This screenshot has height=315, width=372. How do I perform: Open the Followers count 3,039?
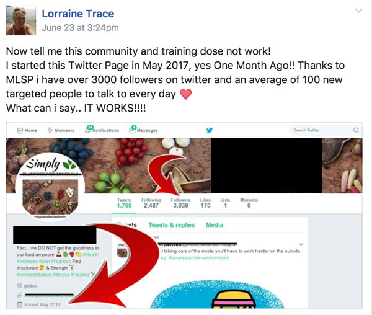pos(180,206)
